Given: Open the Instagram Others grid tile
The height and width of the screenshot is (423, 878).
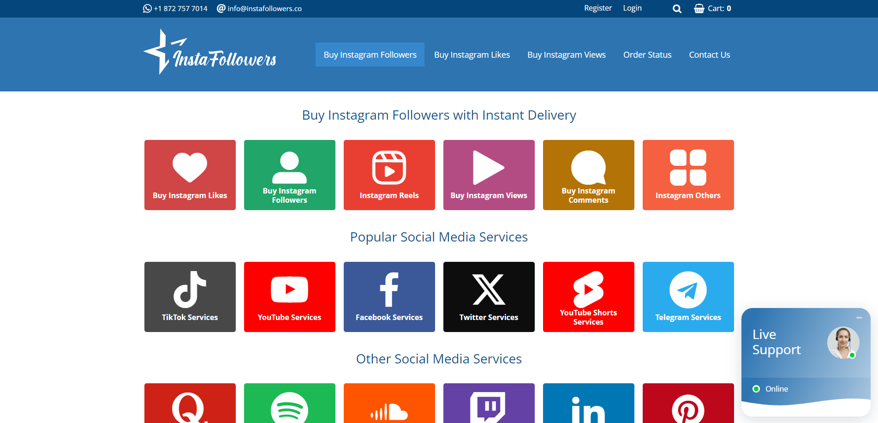Looking at the screenshot, I should pos(688,175).
